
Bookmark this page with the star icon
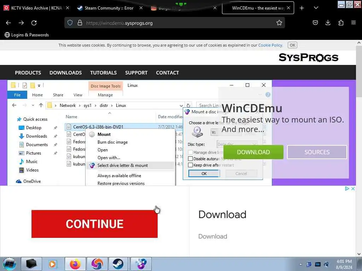pyautogui.click(x=279, y=23)
